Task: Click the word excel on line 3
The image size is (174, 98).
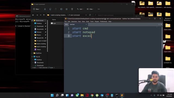Action: [x=87, y=36]
